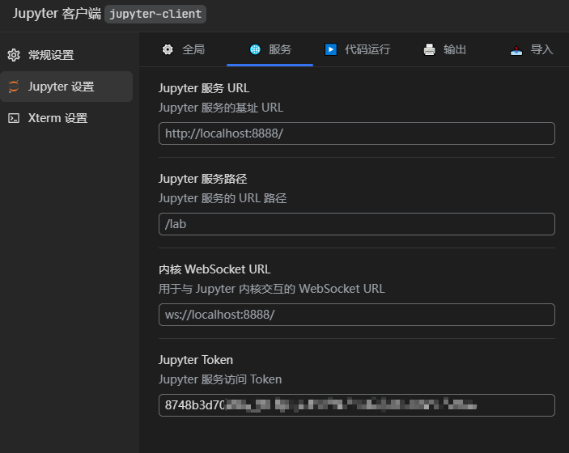This screenshot has height=453, width=569.
Task: Click the Jupyter Token heading
Action: tap(196, 360)
